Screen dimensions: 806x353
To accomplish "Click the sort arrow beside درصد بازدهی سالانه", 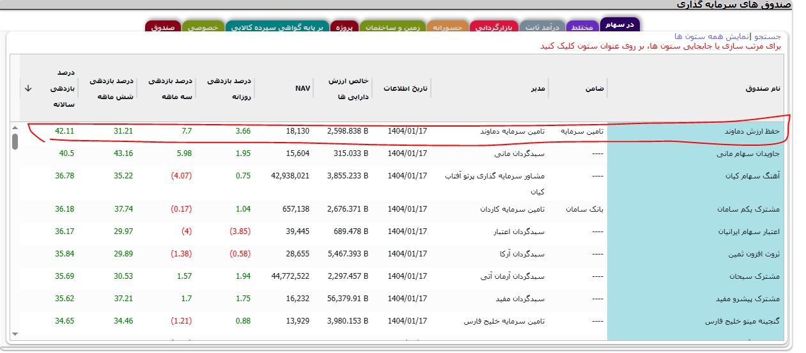I will tap(28, 88).
